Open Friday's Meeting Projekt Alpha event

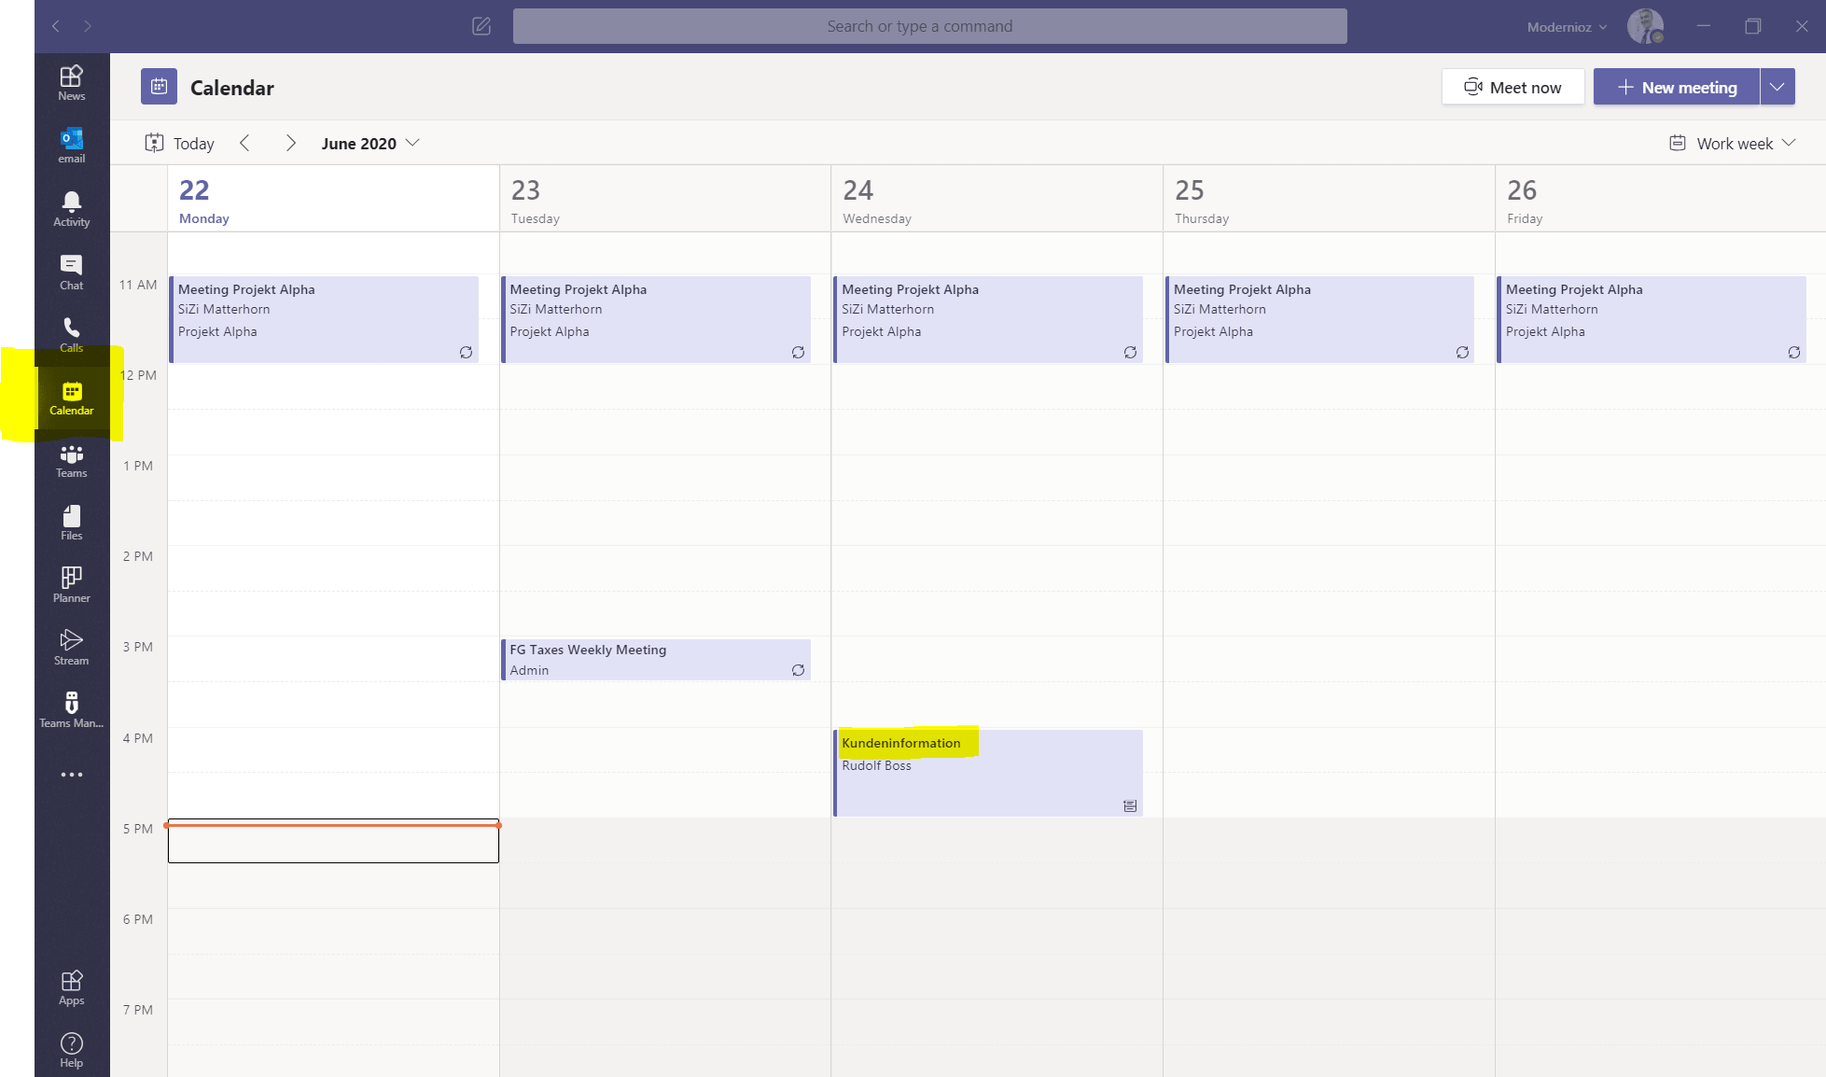[1652, 319]
